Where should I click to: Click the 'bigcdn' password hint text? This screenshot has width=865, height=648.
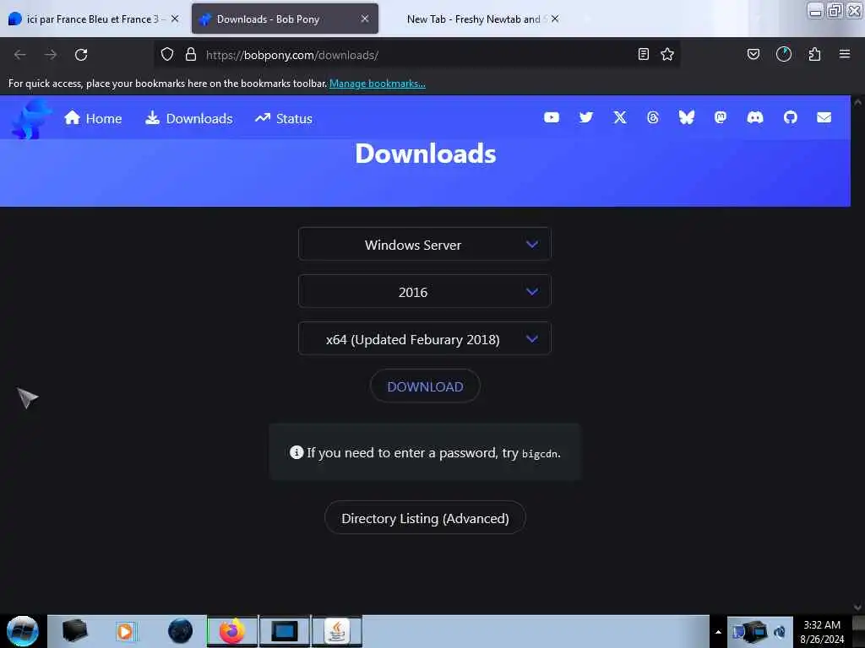point(540,454)
